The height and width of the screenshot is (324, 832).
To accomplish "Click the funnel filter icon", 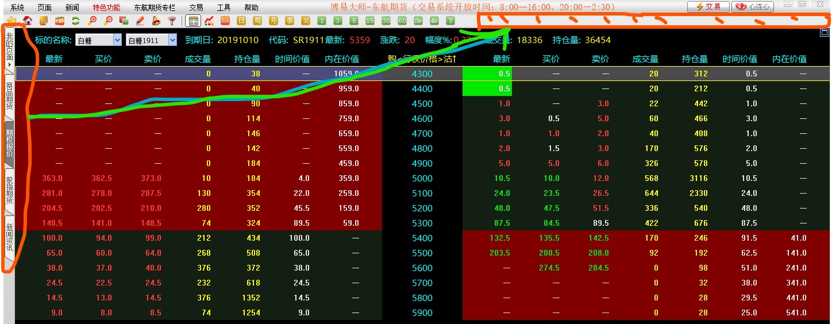I will pos(172,21).
